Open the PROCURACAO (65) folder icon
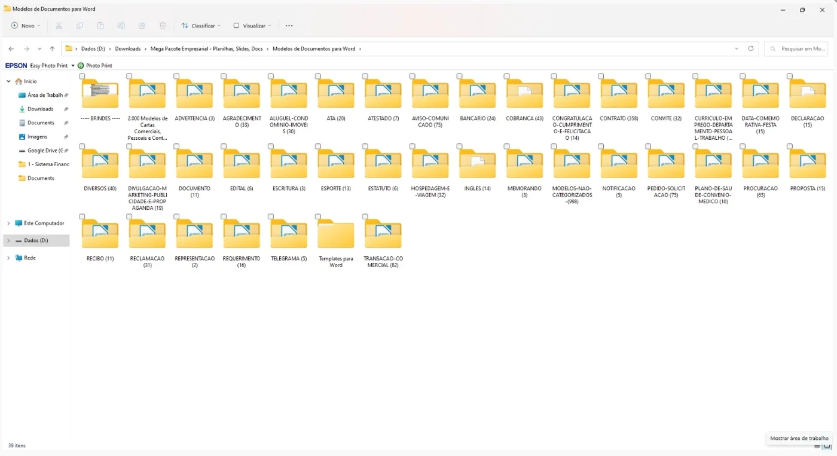The height and width of the screenshot is (456, 837). [760, 164]
